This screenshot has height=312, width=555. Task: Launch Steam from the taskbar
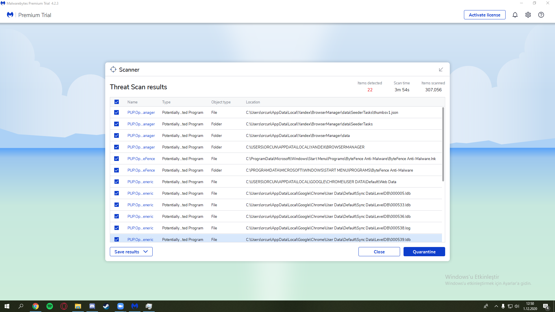pos(106,306)
